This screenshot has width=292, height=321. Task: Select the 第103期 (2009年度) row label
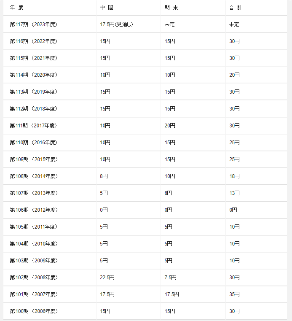pyautogui.click(x=33, y=261)
